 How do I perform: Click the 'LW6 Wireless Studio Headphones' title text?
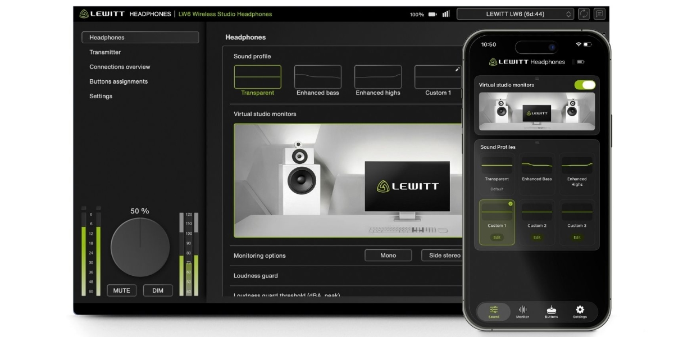pos(225,14)
